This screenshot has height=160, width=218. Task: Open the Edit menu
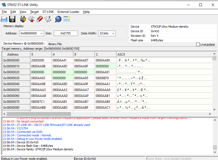(x=13, y=12)
